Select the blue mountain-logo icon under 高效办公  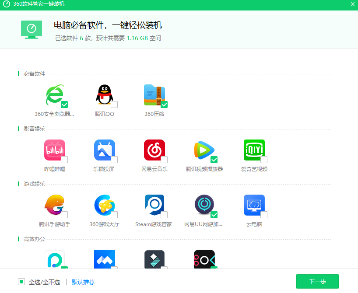[x=105, y=259]
